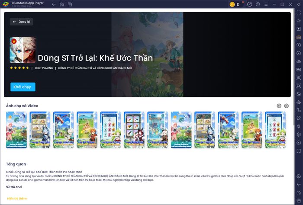Collapse the sidebar with the double-chevron icon

pos(299,4)
